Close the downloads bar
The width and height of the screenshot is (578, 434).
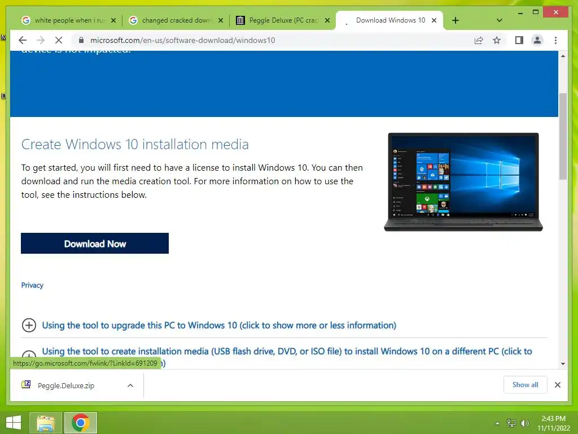click(557, 385)
